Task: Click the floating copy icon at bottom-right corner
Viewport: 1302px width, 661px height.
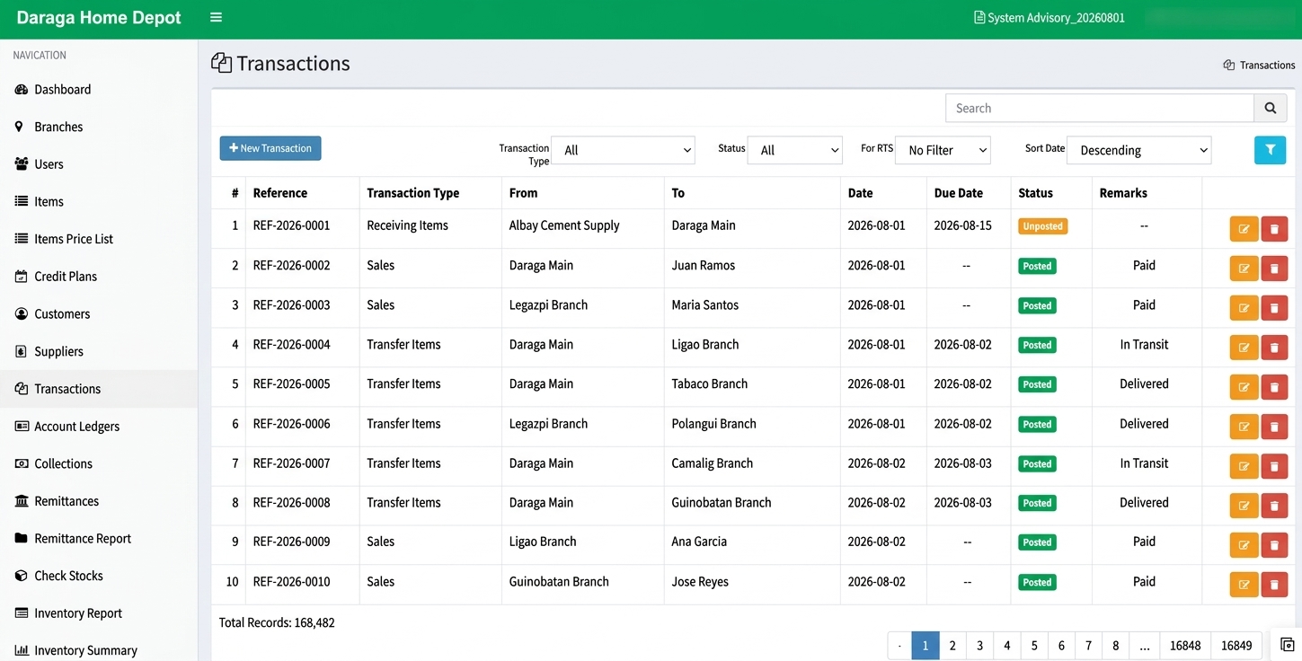Action: 1287,644
